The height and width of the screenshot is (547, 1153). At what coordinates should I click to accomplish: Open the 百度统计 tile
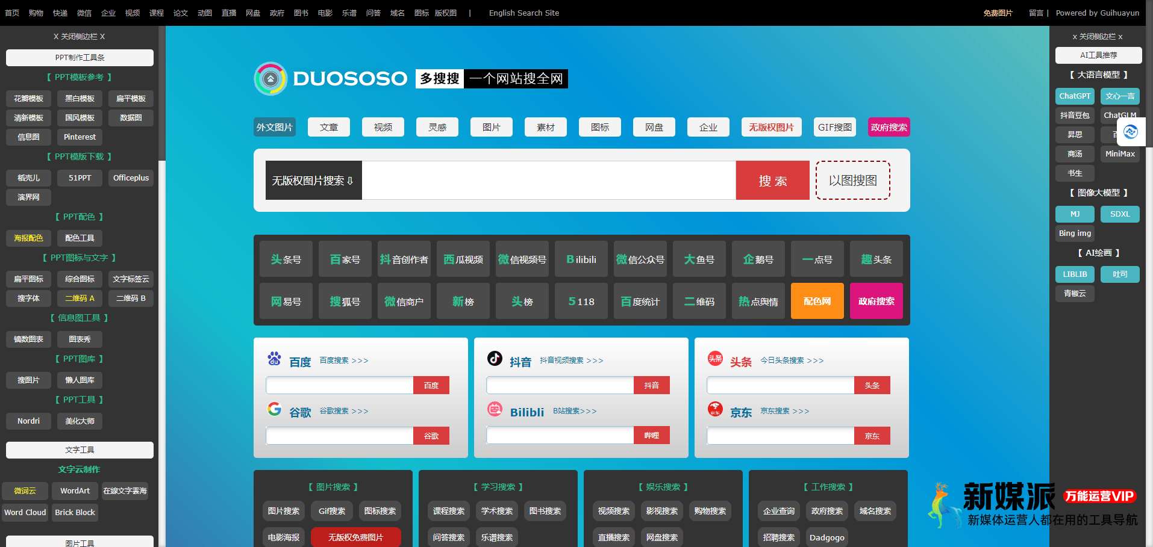tap(640, 301)
